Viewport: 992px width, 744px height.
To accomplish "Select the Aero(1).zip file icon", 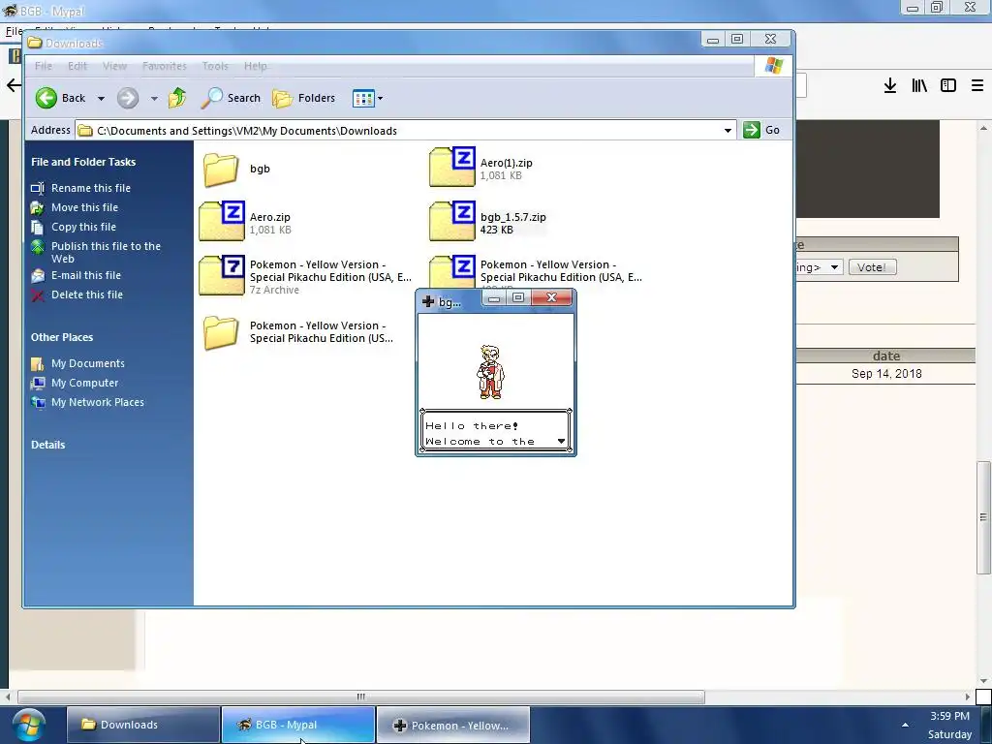I will click(451, 167).
